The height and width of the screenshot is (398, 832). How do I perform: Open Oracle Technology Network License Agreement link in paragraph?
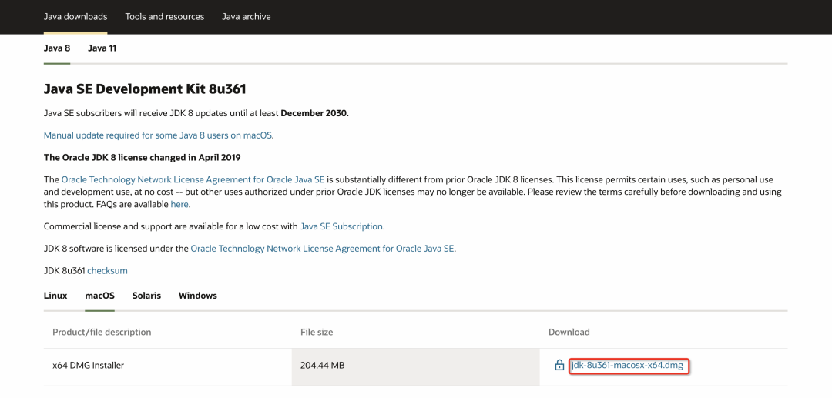(193, 179)
